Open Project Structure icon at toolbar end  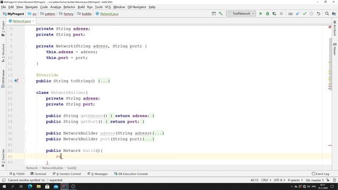click(x=334, y=14)
